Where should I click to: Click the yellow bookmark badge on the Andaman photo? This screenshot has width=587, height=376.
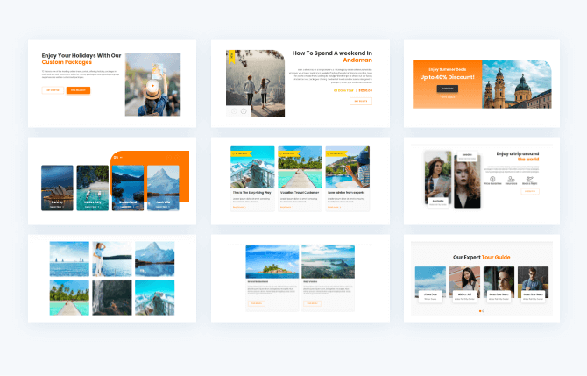click(x=231, y=58)
